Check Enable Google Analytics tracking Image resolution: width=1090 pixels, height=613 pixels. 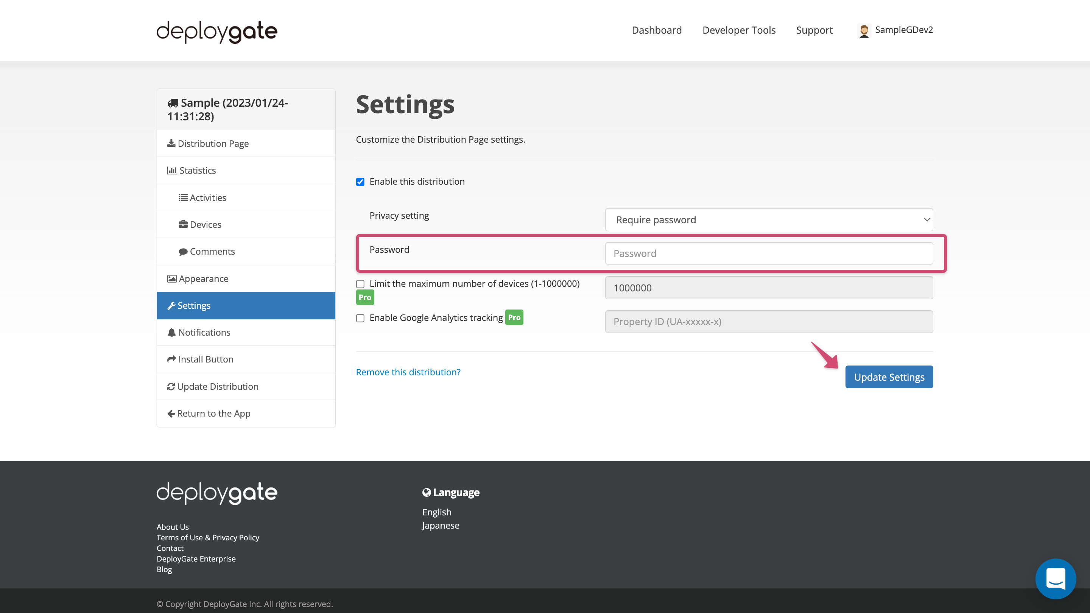point(360,318)
